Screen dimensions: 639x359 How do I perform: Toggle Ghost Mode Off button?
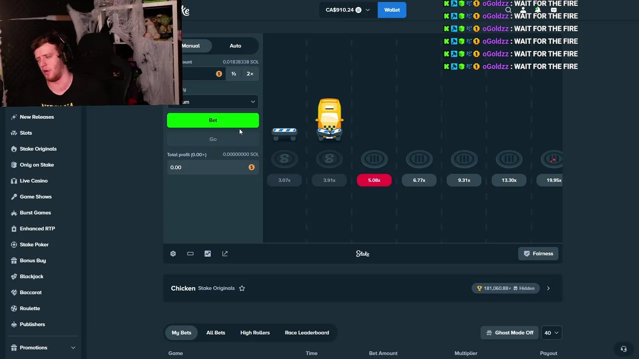pos(510,333)
